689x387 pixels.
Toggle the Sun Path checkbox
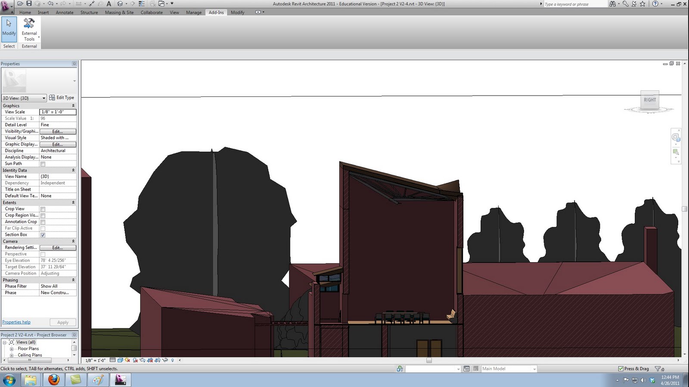point(43,164)
